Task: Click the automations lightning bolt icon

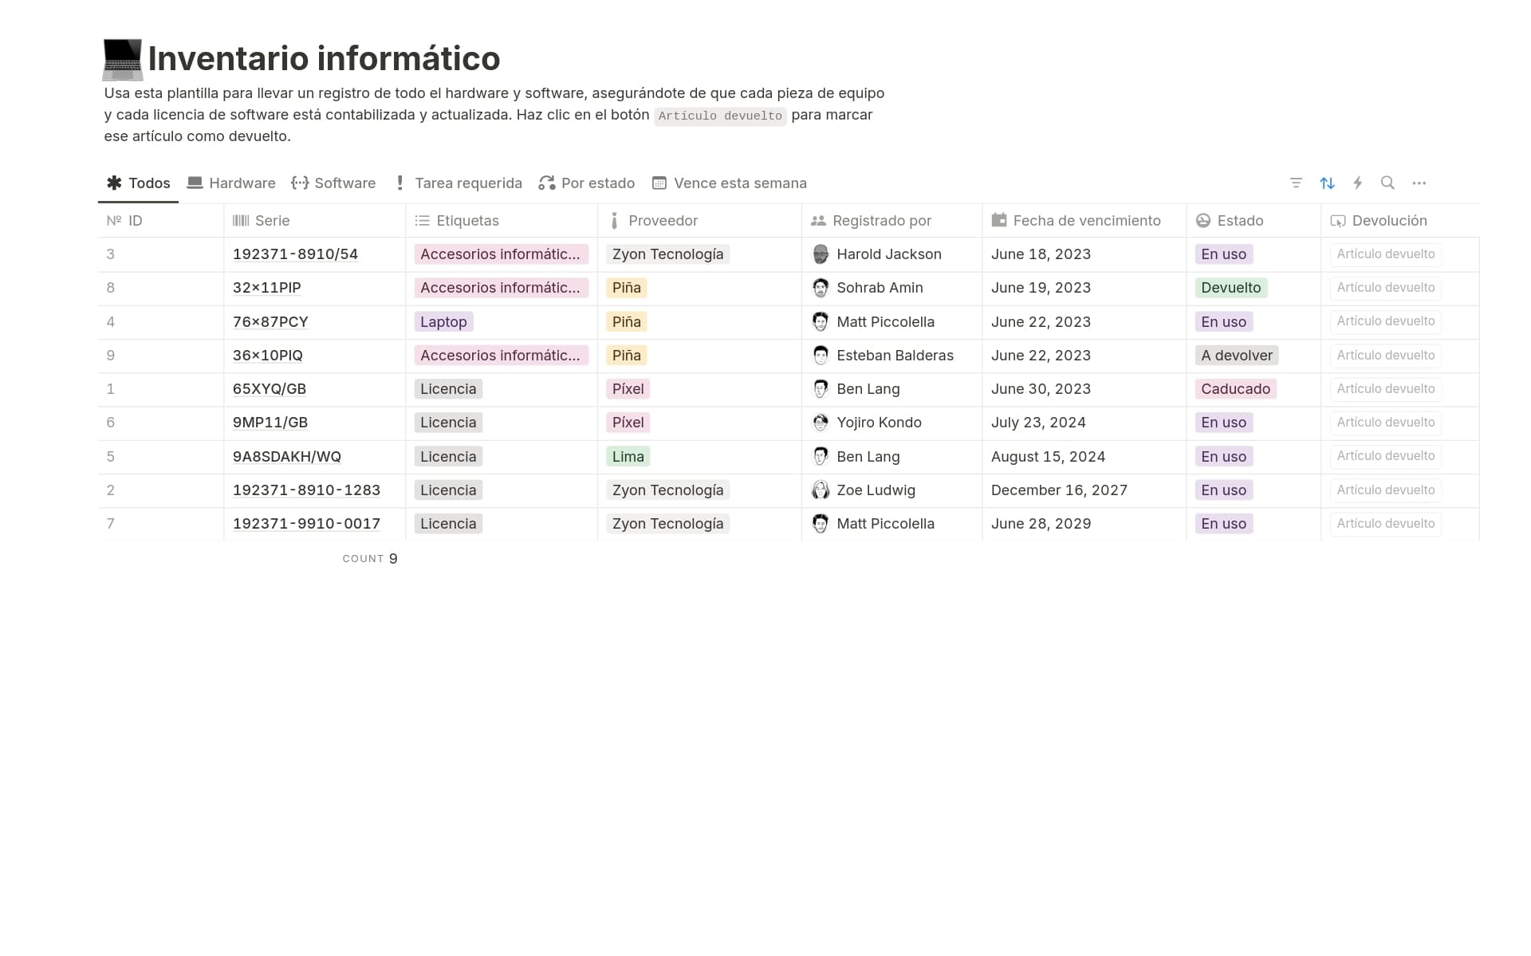Action: 1358,183
